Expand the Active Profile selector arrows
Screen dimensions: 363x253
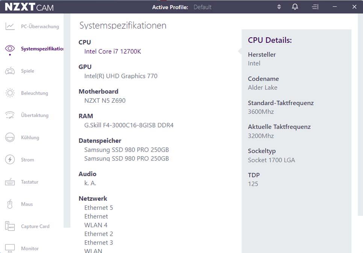pos(279,7)
